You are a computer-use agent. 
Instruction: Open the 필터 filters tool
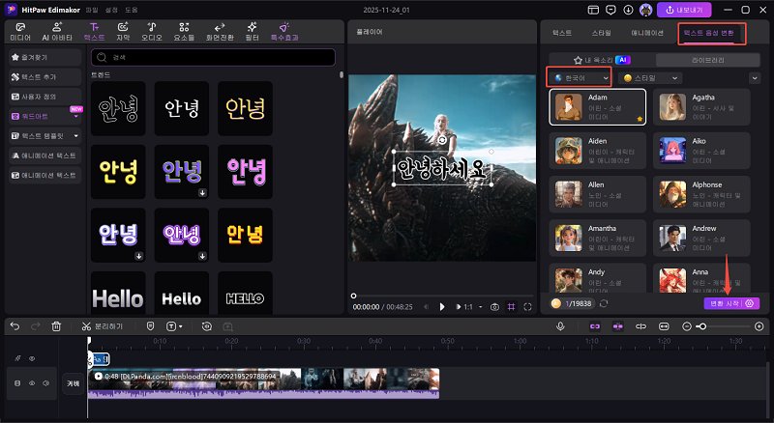(253, 32)
